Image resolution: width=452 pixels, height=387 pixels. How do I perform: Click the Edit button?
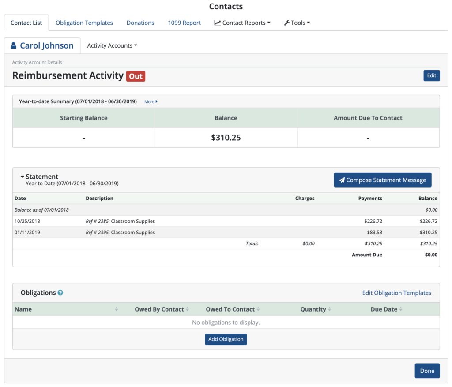tap(432, 75)
